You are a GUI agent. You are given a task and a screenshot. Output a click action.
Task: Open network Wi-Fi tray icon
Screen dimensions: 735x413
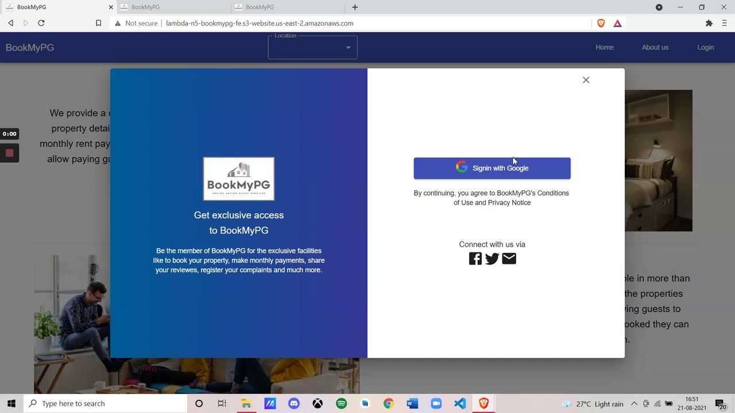(x=658, y=404)
